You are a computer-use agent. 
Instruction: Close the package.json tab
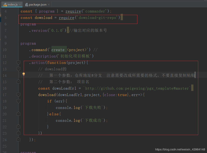point(49,4)
